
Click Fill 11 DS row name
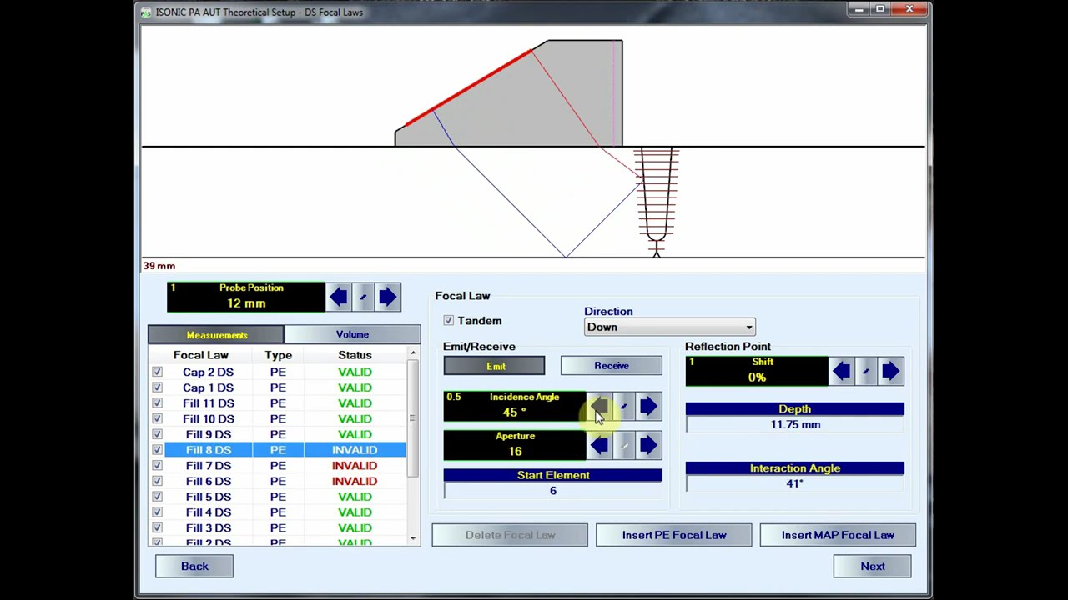209,403
